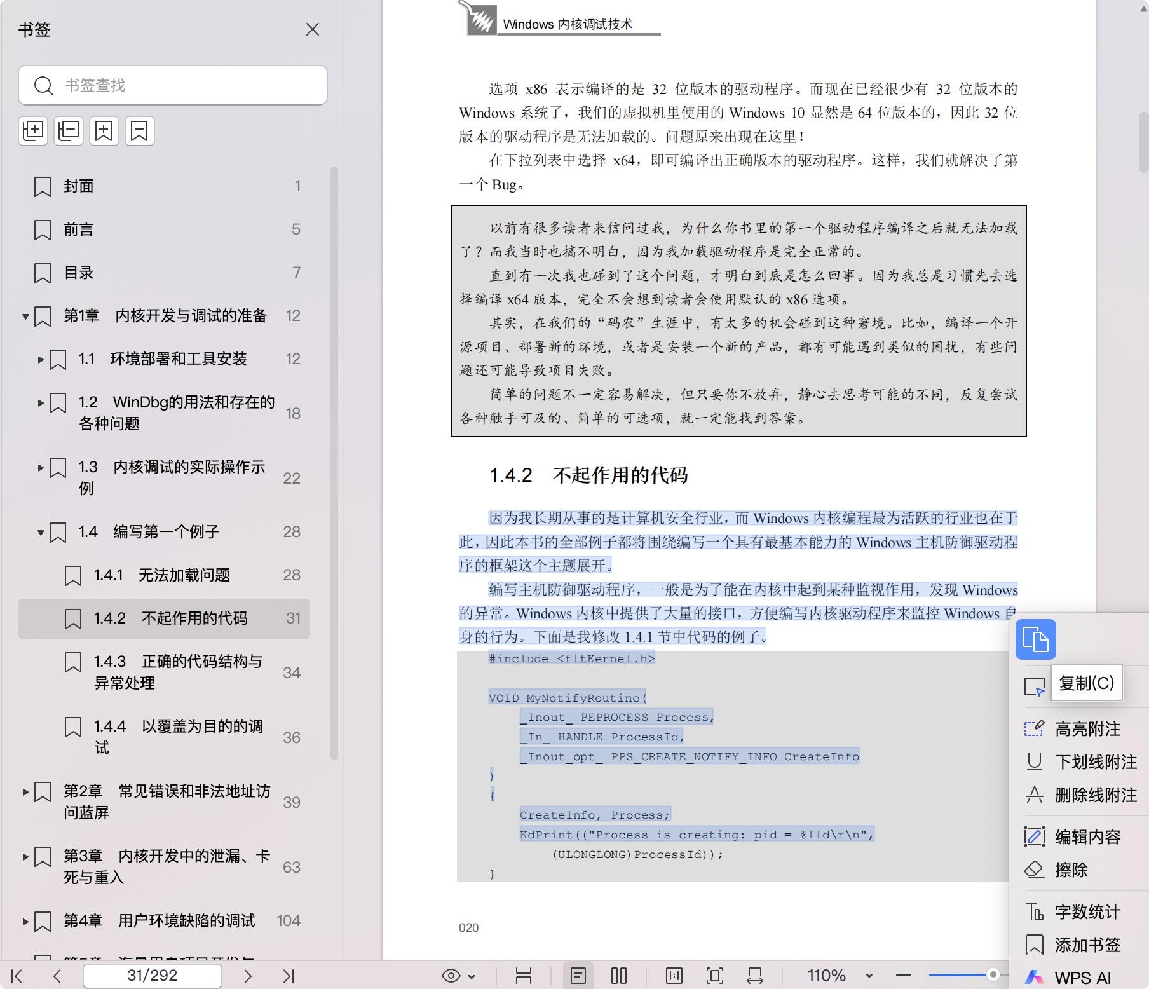
Task: Click the Windows 内核调试技术 page header
Action: [568, 24]
